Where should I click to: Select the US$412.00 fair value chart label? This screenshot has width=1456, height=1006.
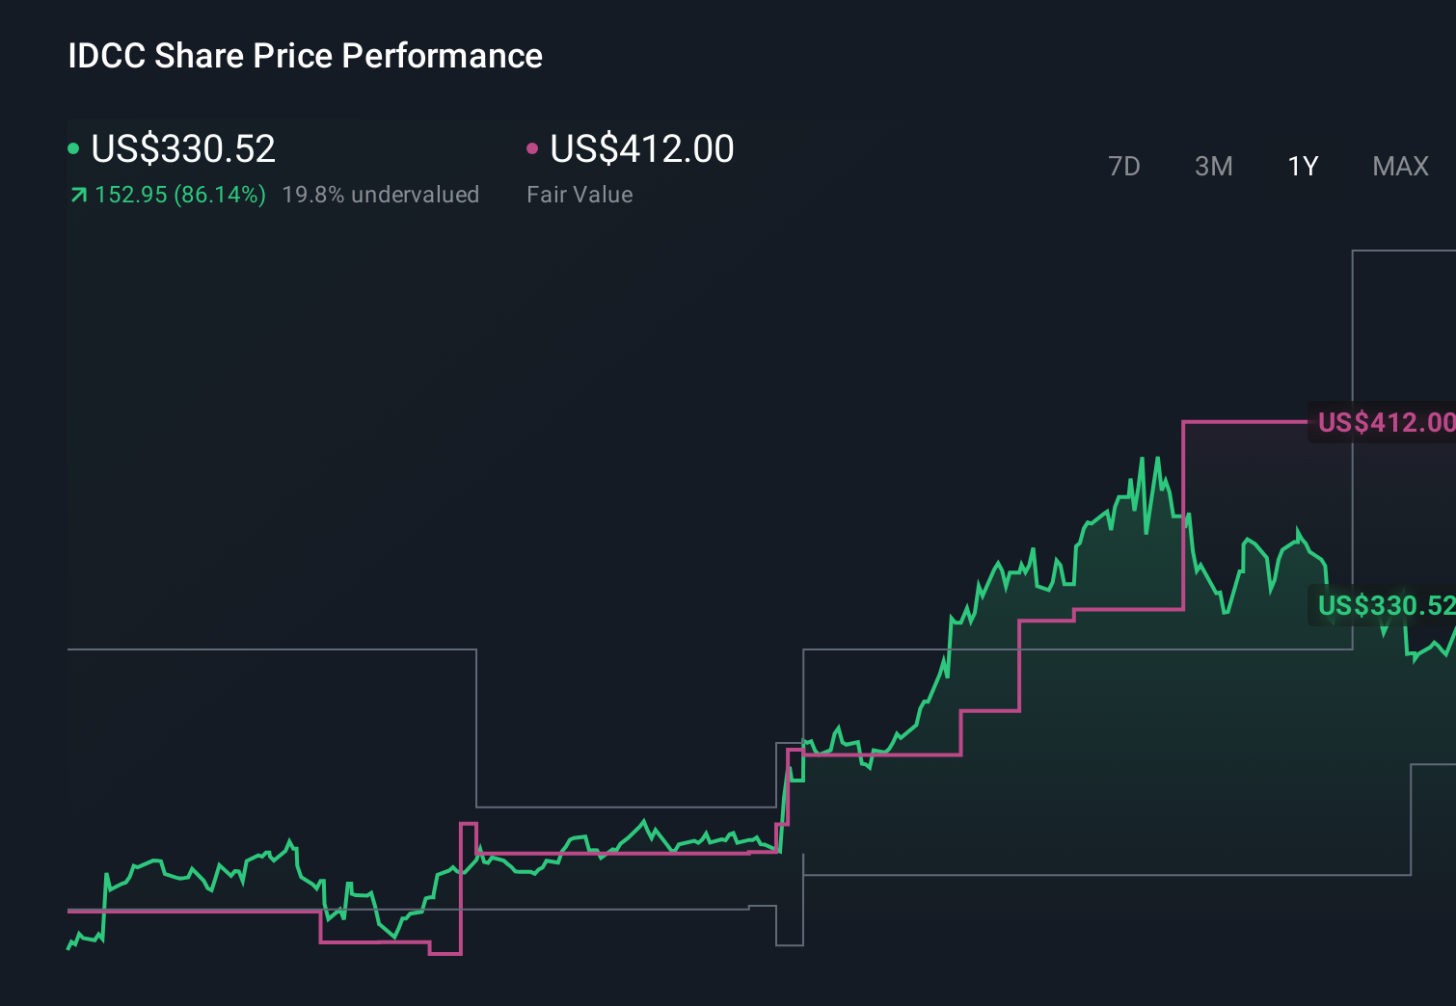pyautogui.click(x=1385, y=421)
